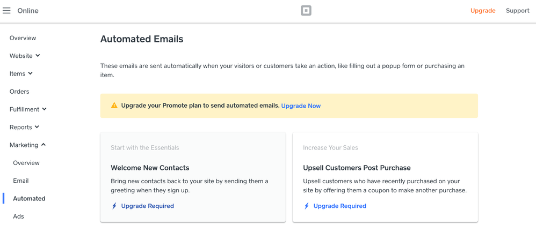Click Upgrade Now in the yellow banner

(x=301, y=106)
